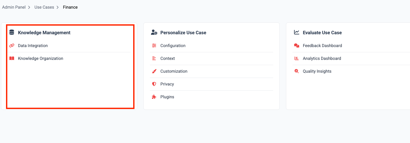Go to Admin Panel in breadcrumb
Image resolution: width=410 pixels, height=143 pixels.
tap(14, 7)
